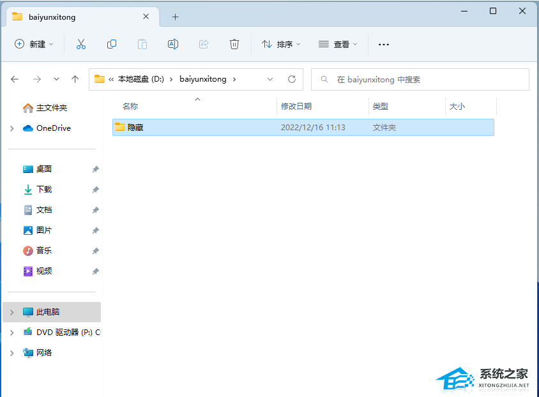Viewport: 539px width, 397px height.
Task: Click the pin icon beside 桌面
Action: pos(96,169)
